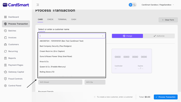Select Queen & Co. (Freddie Mercury)

[x=72, y=67]
